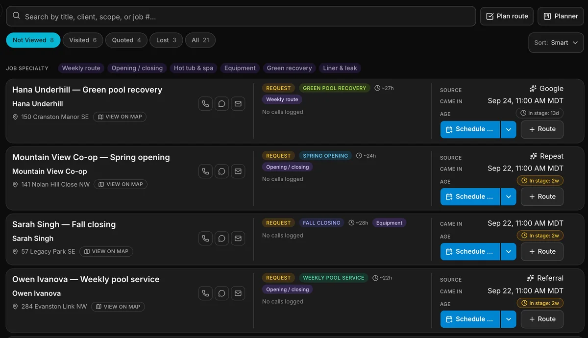
Task: Enable the Liner & leak specialty filter
Action: (340, 68)
